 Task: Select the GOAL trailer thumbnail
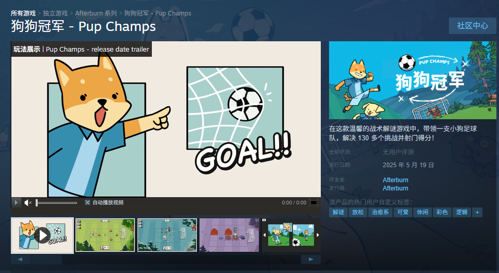42,235
